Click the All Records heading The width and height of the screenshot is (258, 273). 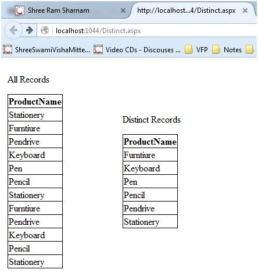(28, 80)
